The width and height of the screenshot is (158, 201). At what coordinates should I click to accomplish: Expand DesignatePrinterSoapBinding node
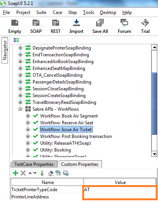[20, 48]
